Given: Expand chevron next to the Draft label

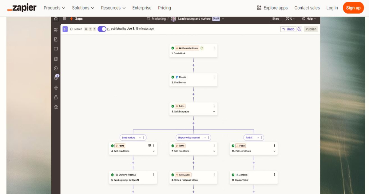Looking at the screenshot, I should tap(223, 19).
